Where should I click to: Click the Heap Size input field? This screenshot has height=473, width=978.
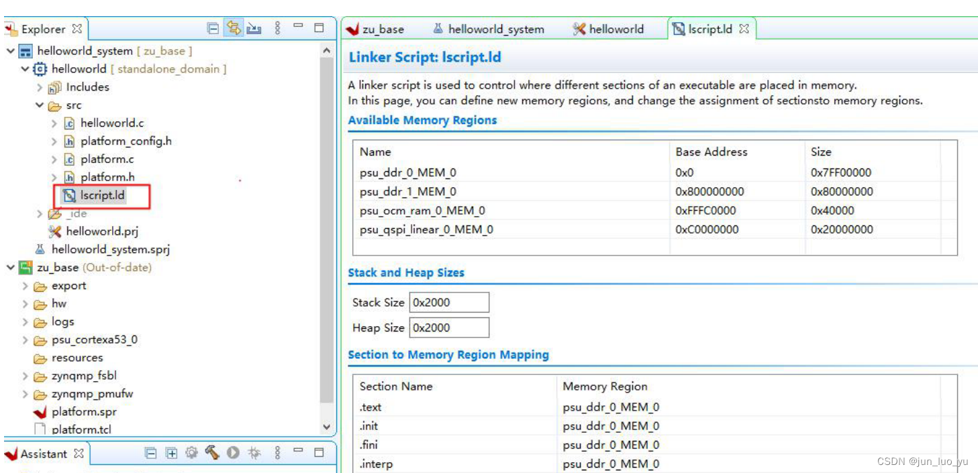click(x=448, y=328)
